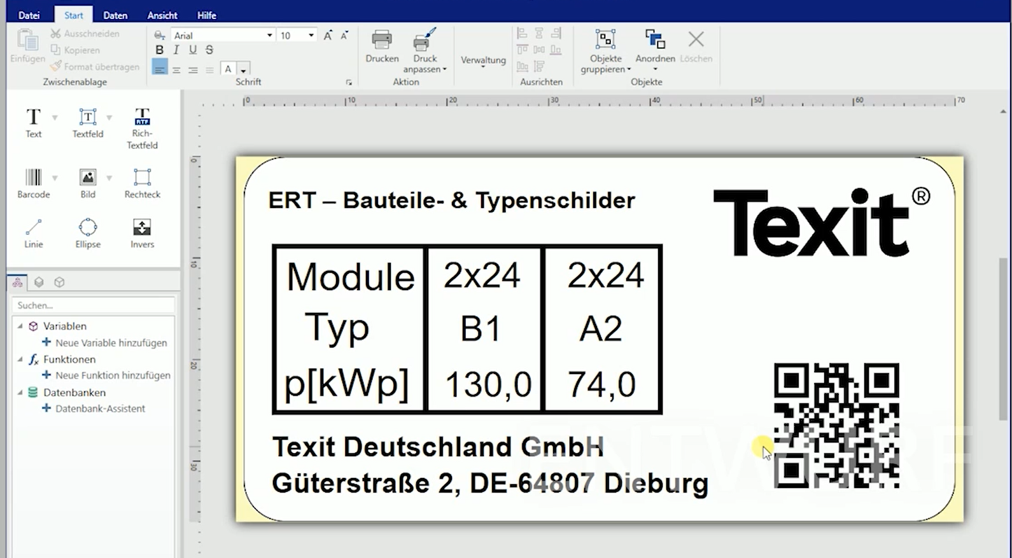Viewport: 1012px width, 558px height.
Task: Select the Text tool
Action: pyautogui.click(x=33, y=123)
